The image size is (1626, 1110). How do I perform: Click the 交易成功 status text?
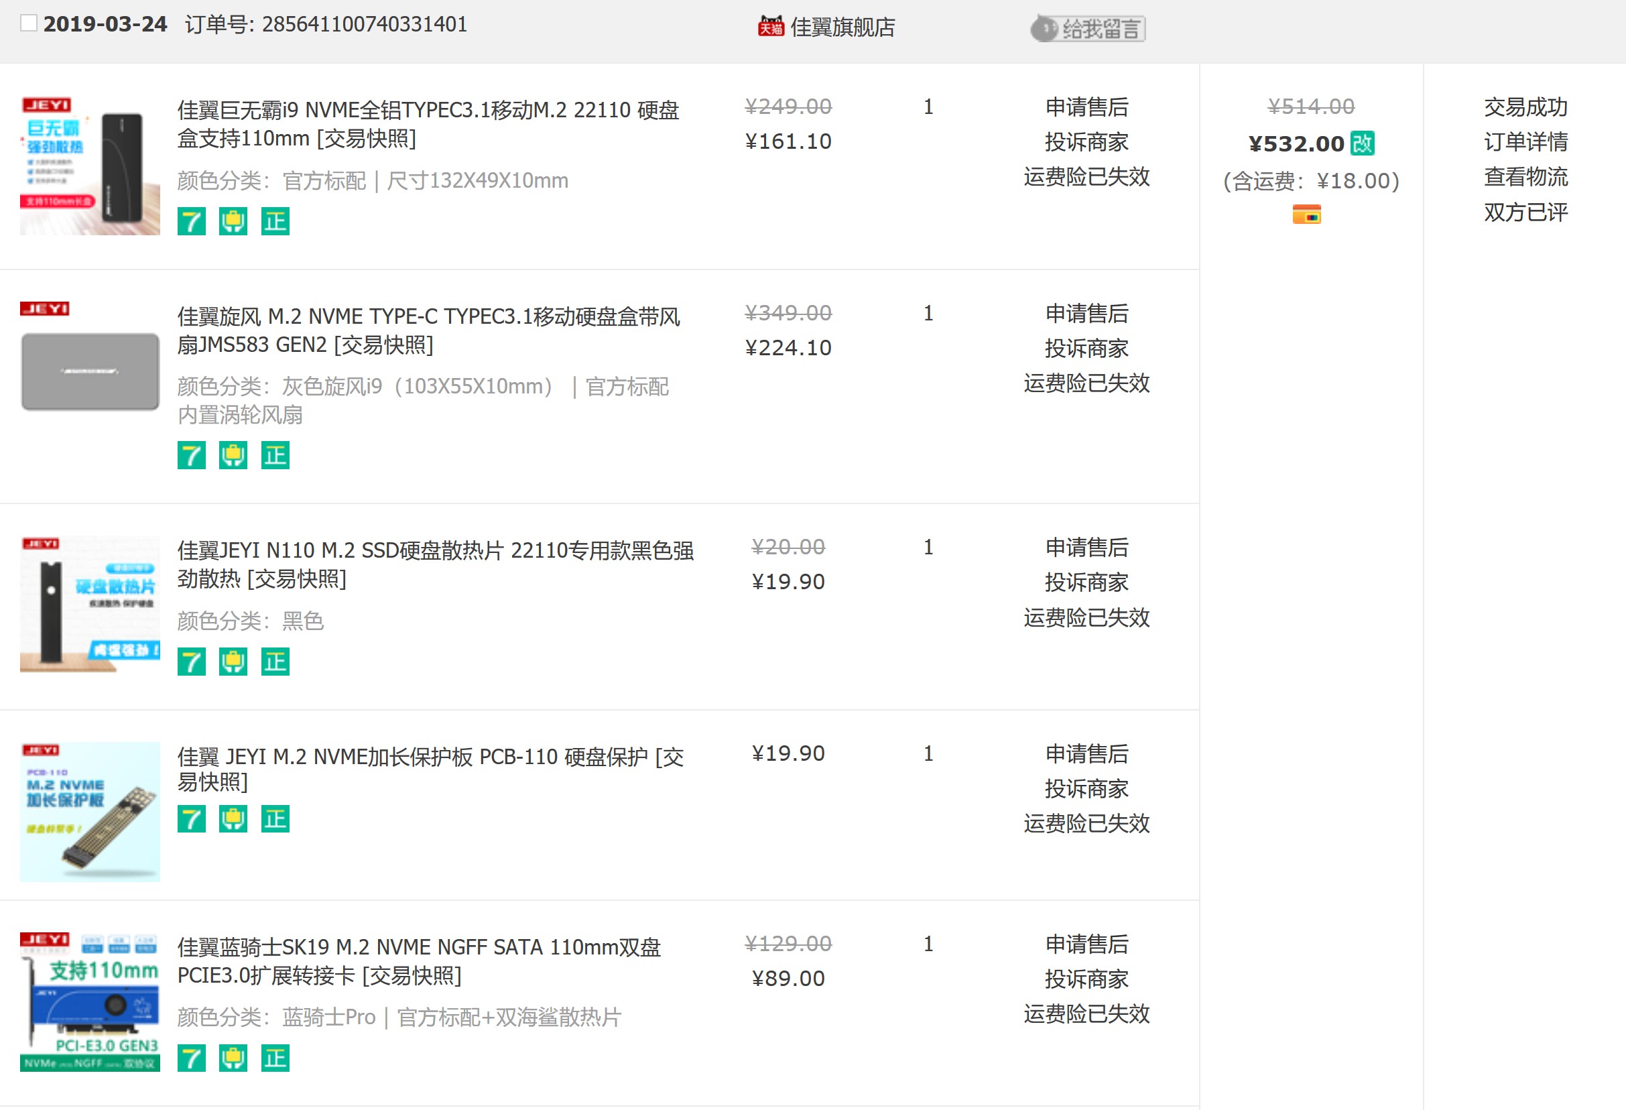(1525, 107)
